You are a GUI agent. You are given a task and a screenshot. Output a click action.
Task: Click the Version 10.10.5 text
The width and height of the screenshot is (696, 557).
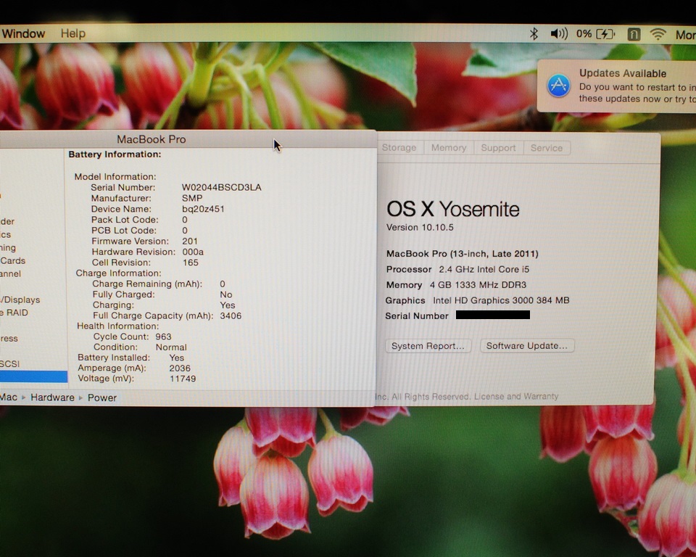point(420,228)
